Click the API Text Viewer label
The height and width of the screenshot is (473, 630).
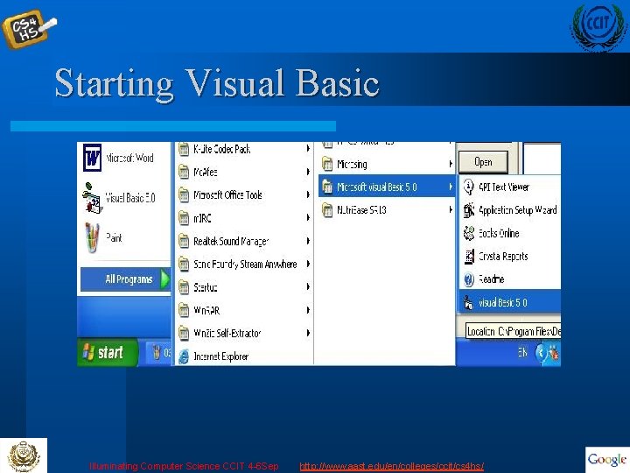(x=504, y=187)
